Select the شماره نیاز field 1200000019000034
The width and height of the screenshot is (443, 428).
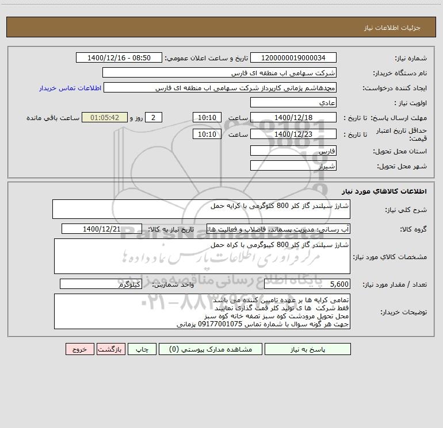coord(293,57)
